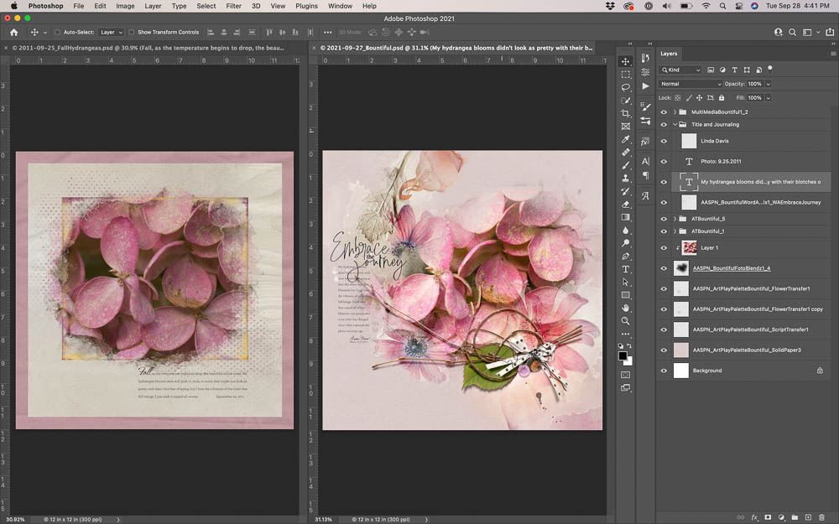
Task: Open the Layer menu
Action: (x=153, y=6)
